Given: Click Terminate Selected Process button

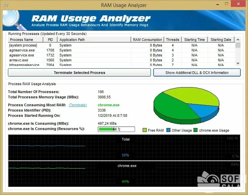Looking at the screenshot, I should tap(79, 73).
